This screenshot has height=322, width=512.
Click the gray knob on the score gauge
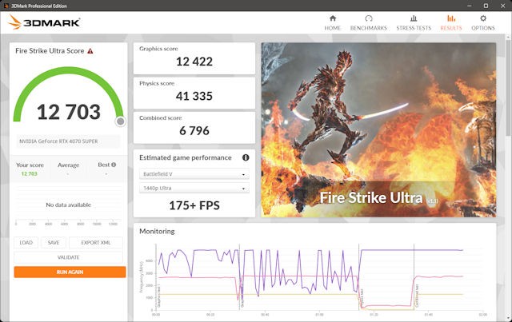click(121, 121)
